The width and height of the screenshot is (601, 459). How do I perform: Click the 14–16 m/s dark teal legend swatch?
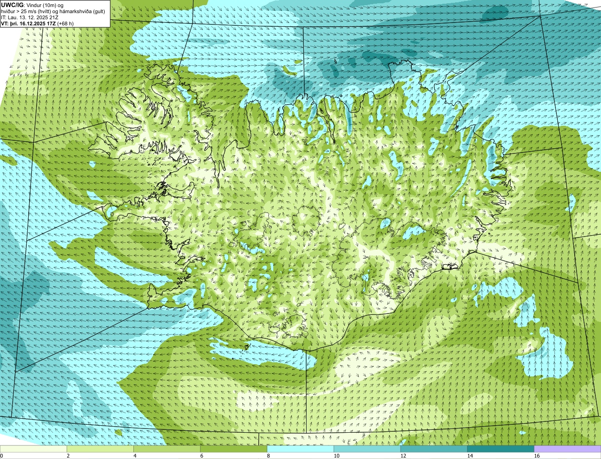(x=501, y=449)
